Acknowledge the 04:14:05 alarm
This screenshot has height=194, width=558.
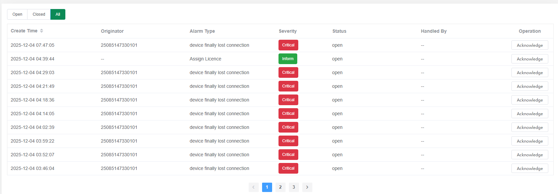530,114
